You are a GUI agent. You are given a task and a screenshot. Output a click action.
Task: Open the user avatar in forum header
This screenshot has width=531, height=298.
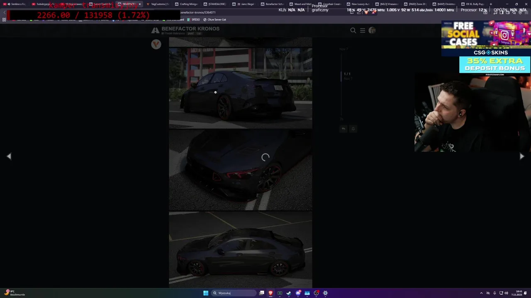click(x=372, y=30)
